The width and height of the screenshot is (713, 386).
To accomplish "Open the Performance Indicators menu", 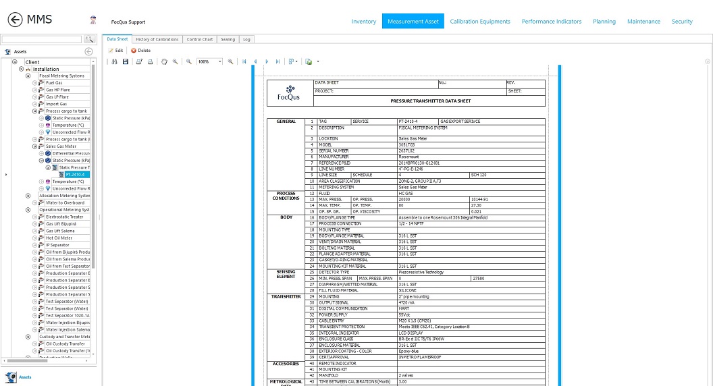I will (551, 22).
